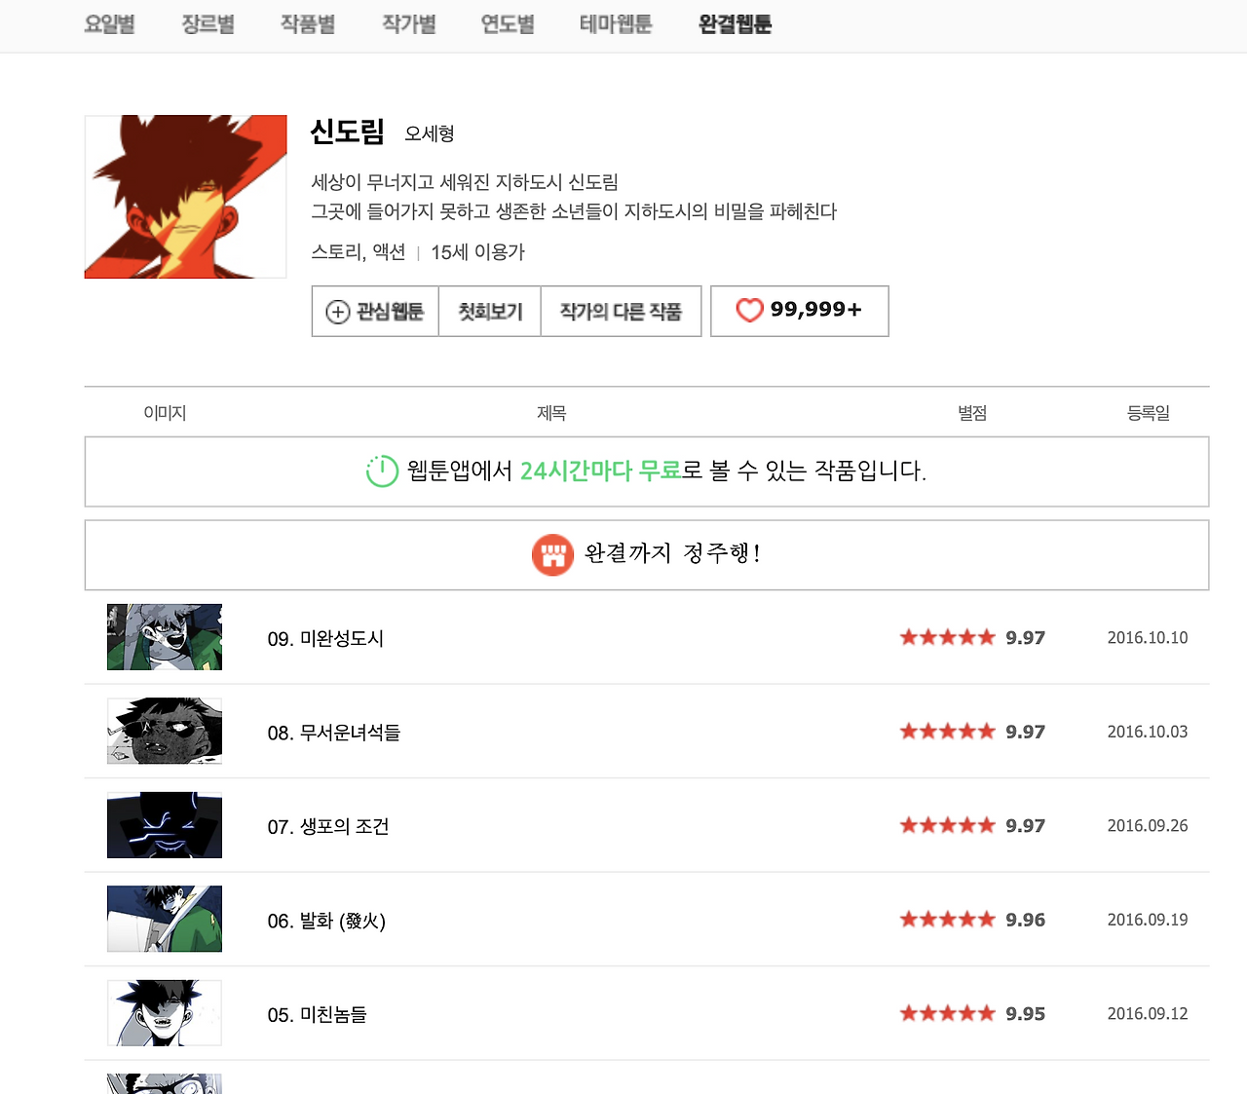Open thumbnail for episode 09. 미완성도시
The image size is (1247, 1094).
(x=165, y=637)
